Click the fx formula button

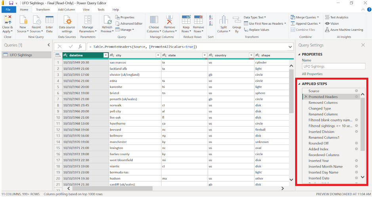[x=80, y=47]
